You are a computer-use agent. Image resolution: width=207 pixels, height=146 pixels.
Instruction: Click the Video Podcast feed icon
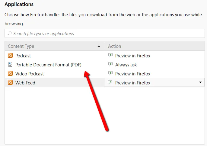click(x=10, y=74)
